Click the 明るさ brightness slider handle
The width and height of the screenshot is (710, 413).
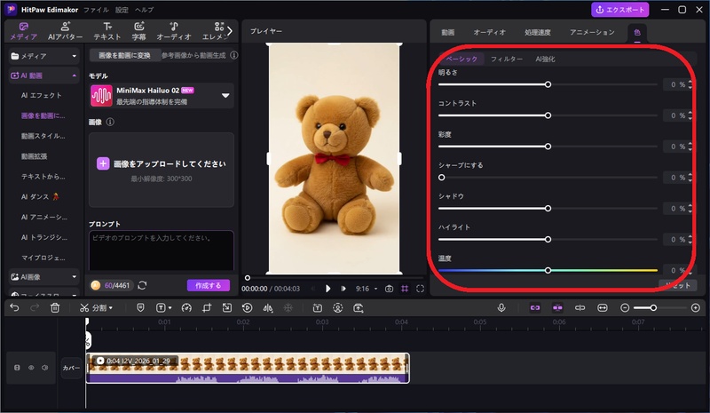pyautogui.click(x=548, y=84)
